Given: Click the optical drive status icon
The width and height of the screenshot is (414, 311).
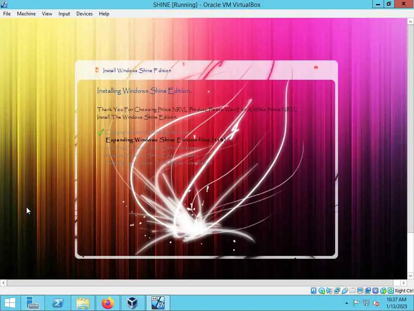Looking at the screenshot, I should coord(322,291).
